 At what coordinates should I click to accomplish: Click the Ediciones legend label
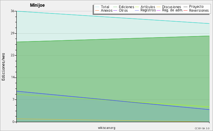[126, 7]
